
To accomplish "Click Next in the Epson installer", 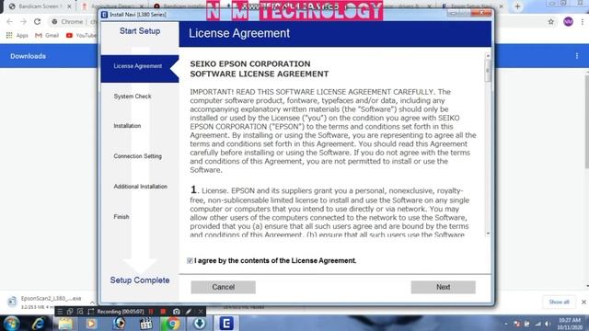I will click(443, 287).
